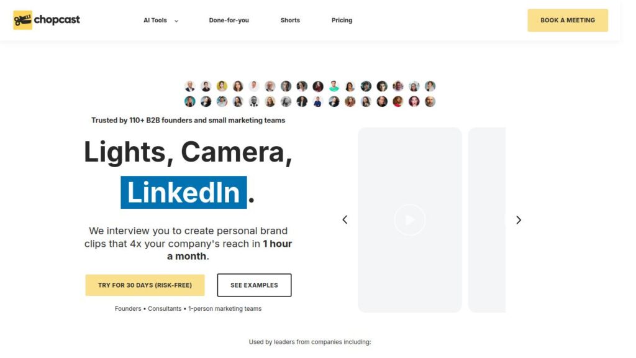The height and width of the screenshot is (358, 636).
Task: Click the avatar wearing a blue shirt
Action: pos(318,101)
